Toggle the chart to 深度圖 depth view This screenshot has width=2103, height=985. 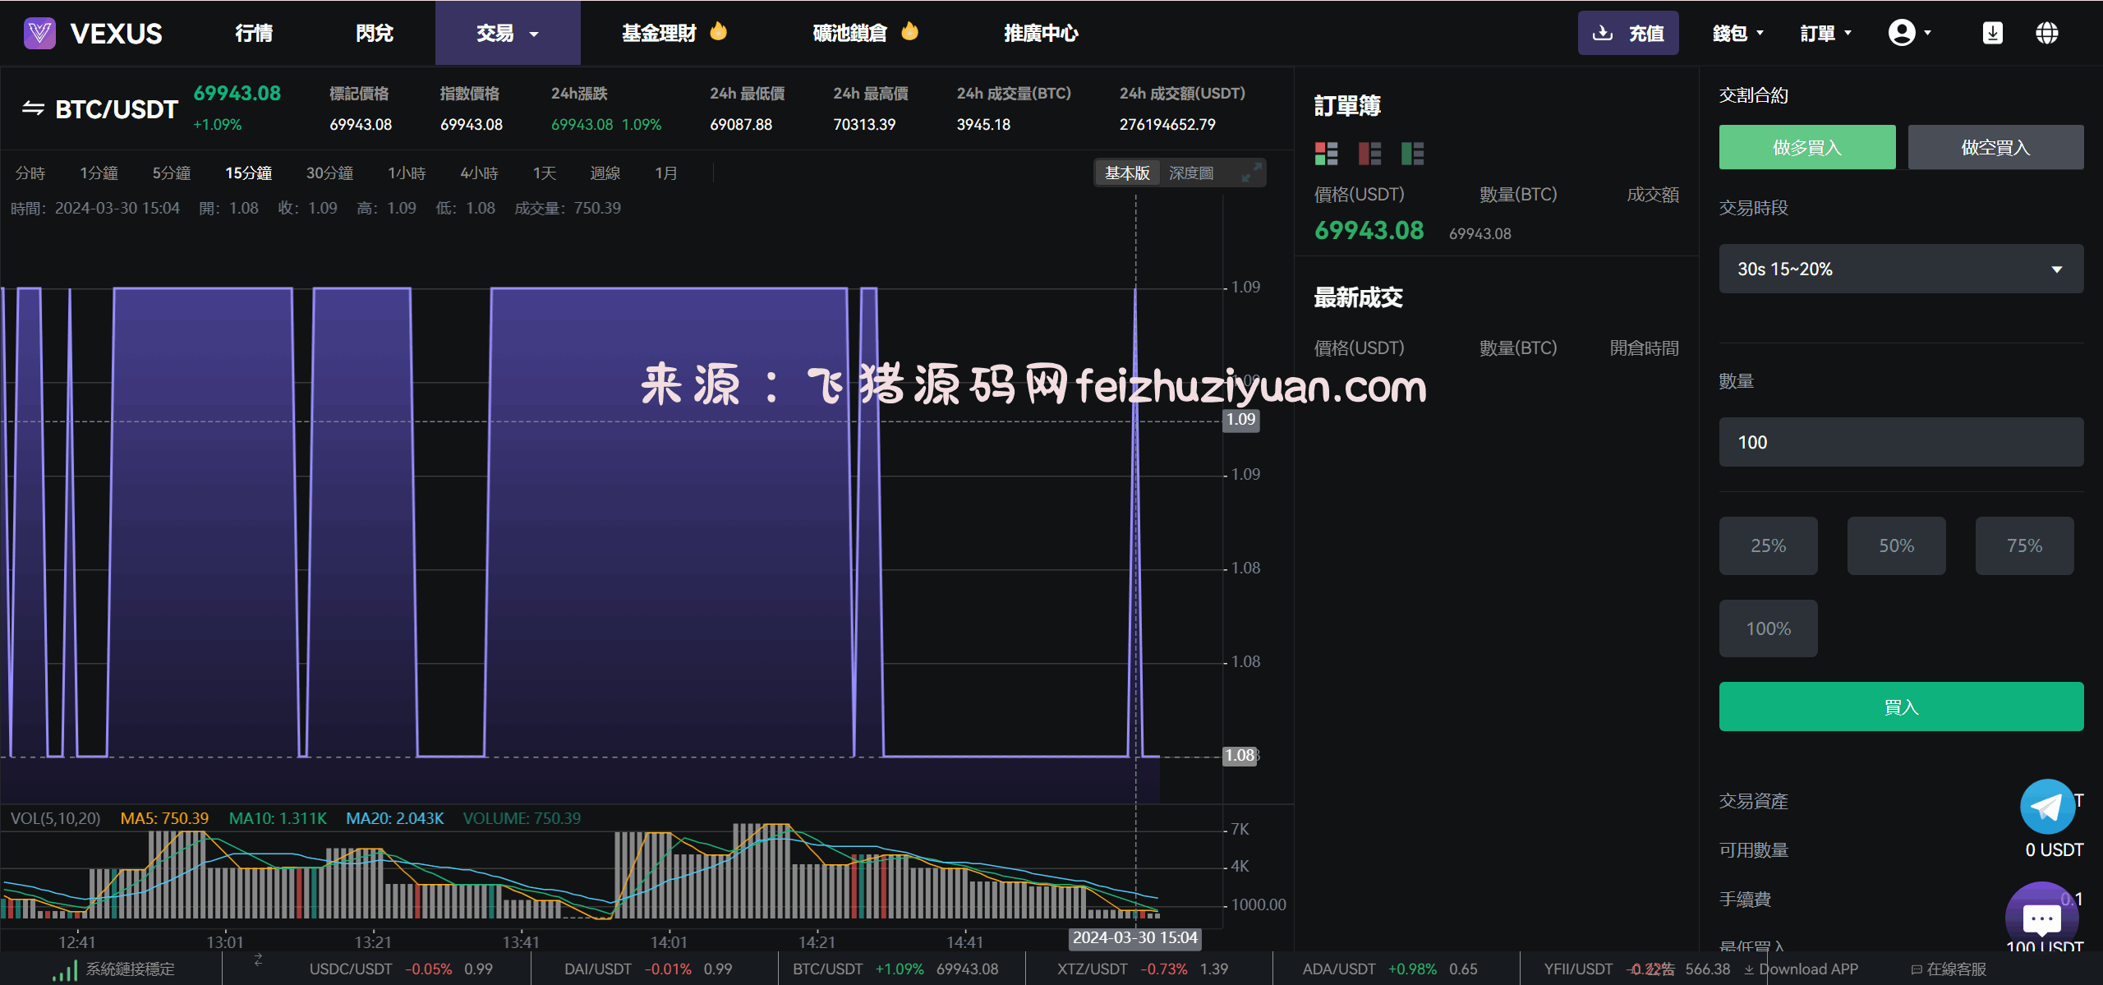pyautogui.click(x=1190, y=173)
